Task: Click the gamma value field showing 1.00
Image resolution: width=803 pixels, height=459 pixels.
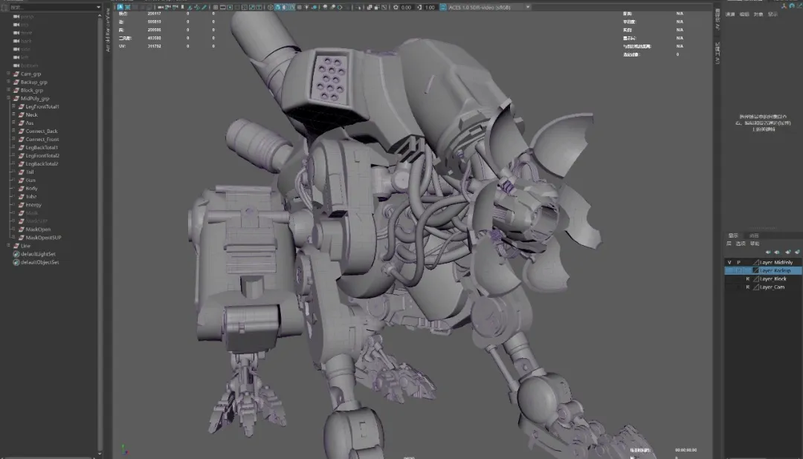Action: 430,7
